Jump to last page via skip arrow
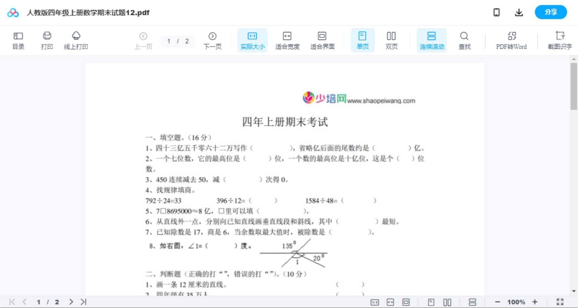 [83, 301]
